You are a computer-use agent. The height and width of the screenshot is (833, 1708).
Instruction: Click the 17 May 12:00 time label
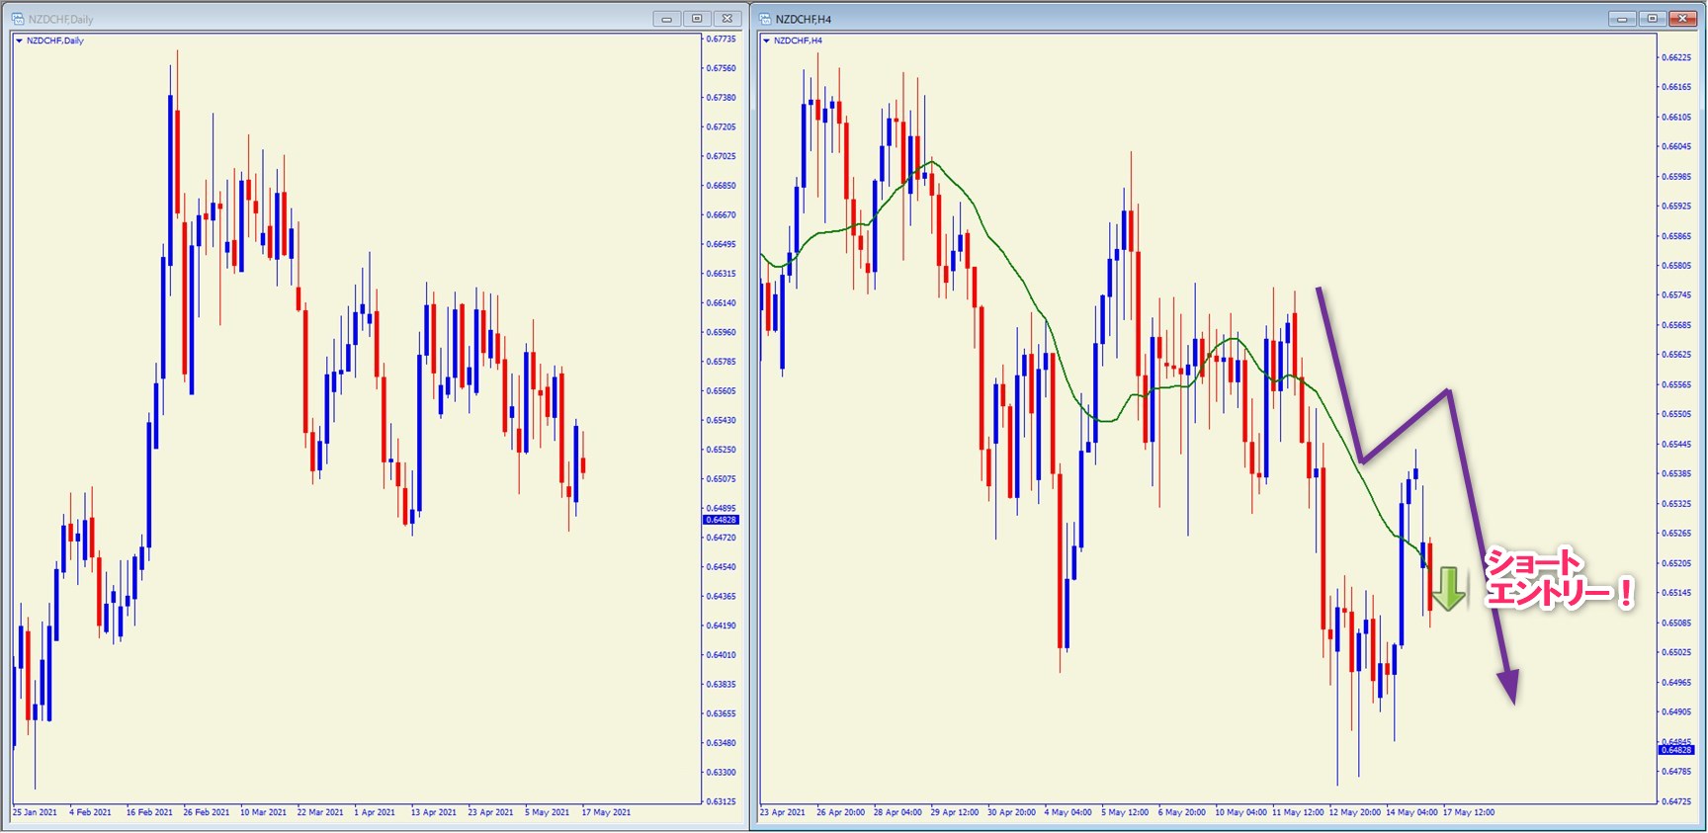1469,812
